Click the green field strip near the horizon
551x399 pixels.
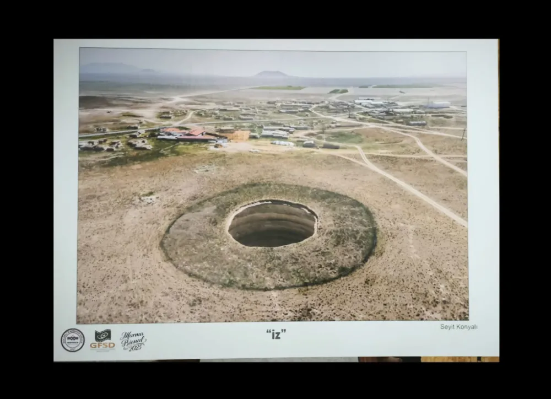coord(280,88)
